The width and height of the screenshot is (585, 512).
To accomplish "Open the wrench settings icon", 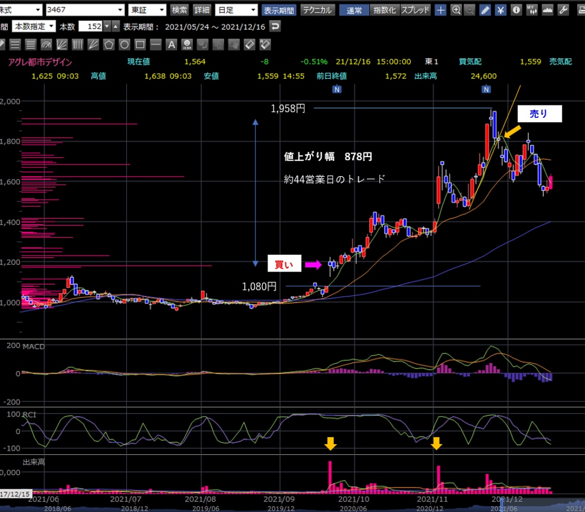I will coord(564,10).
